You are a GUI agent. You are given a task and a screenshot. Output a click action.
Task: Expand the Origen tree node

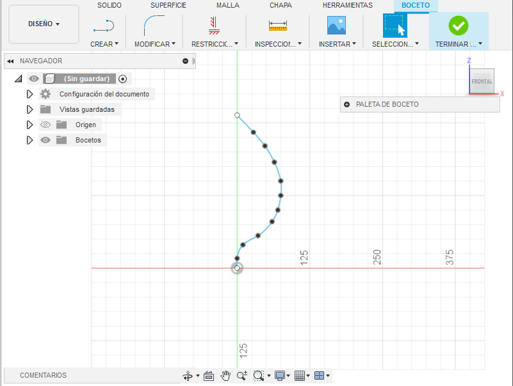29,125
